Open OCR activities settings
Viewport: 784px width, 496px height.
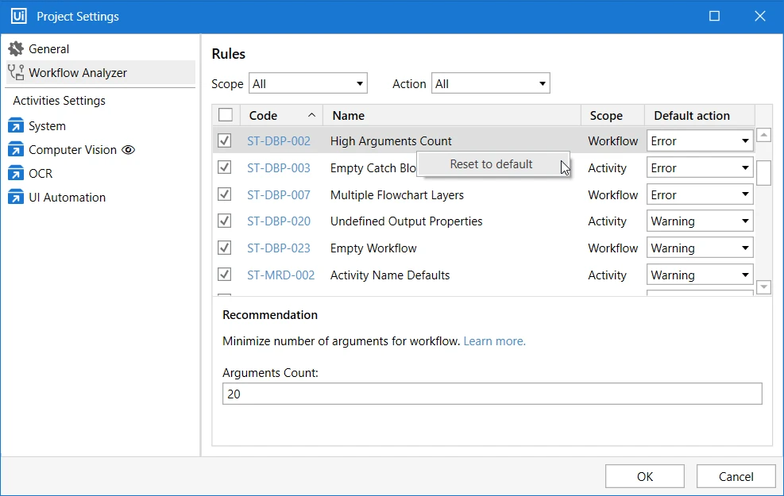(x=100, y=173)
